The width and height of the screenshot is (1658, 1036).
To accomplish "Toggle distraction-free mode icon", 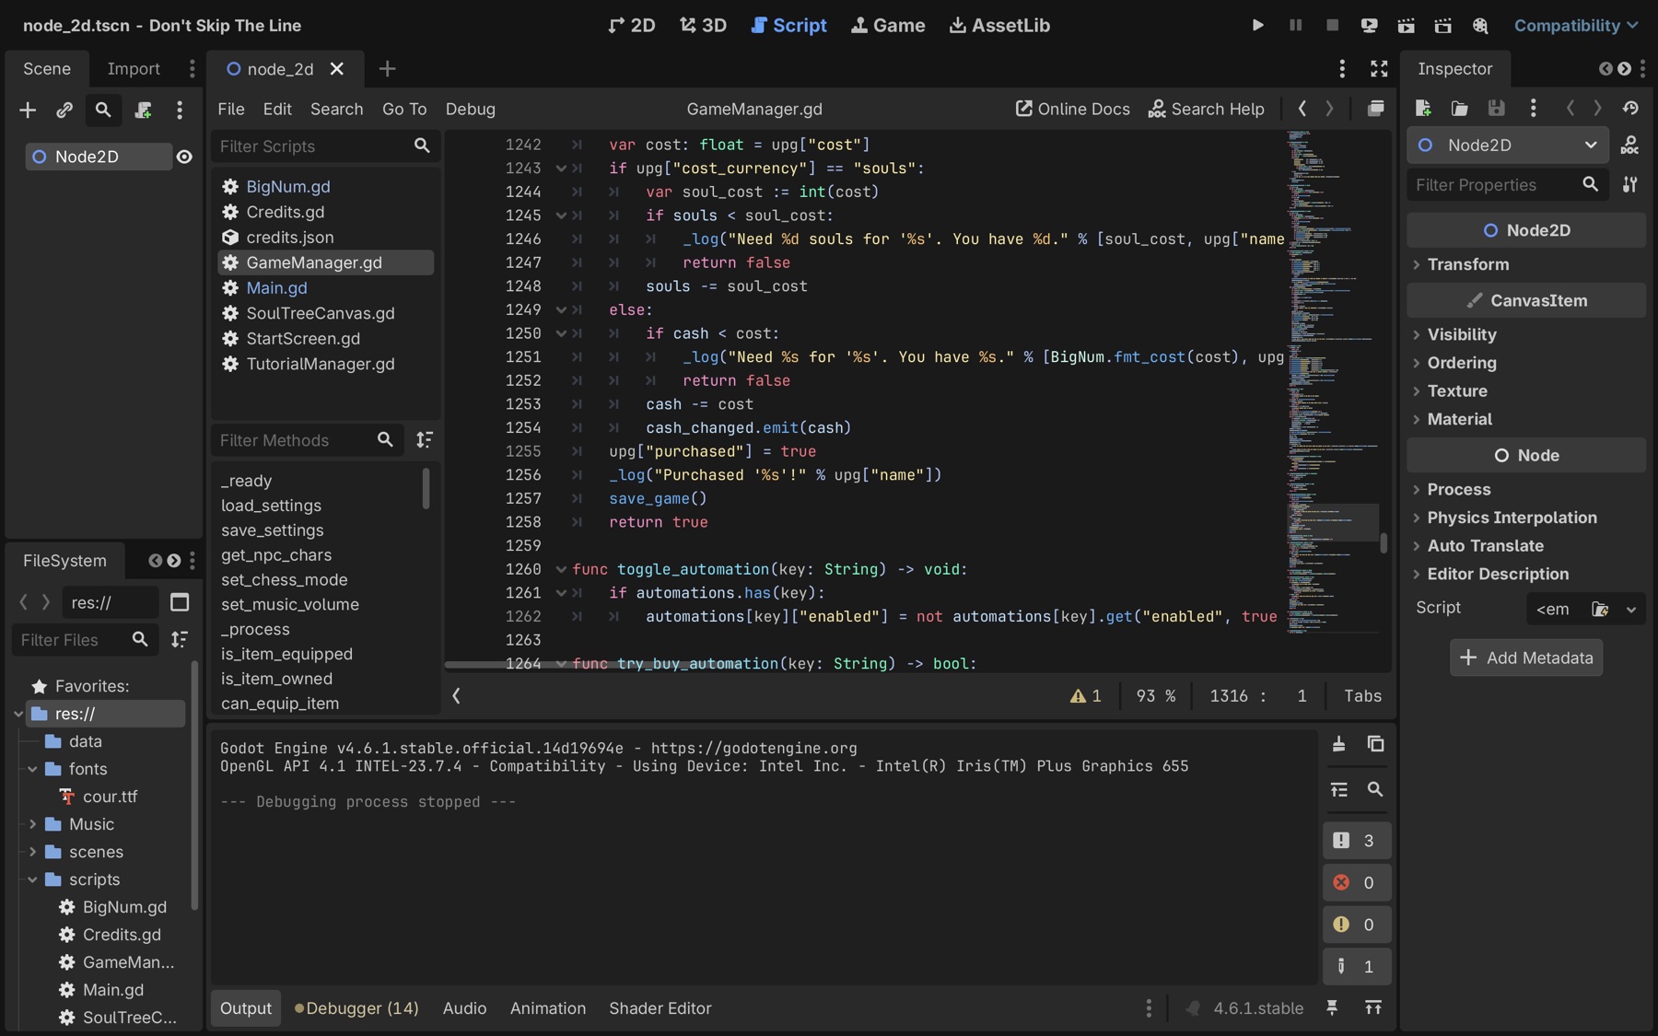I will click(1379, 69).
